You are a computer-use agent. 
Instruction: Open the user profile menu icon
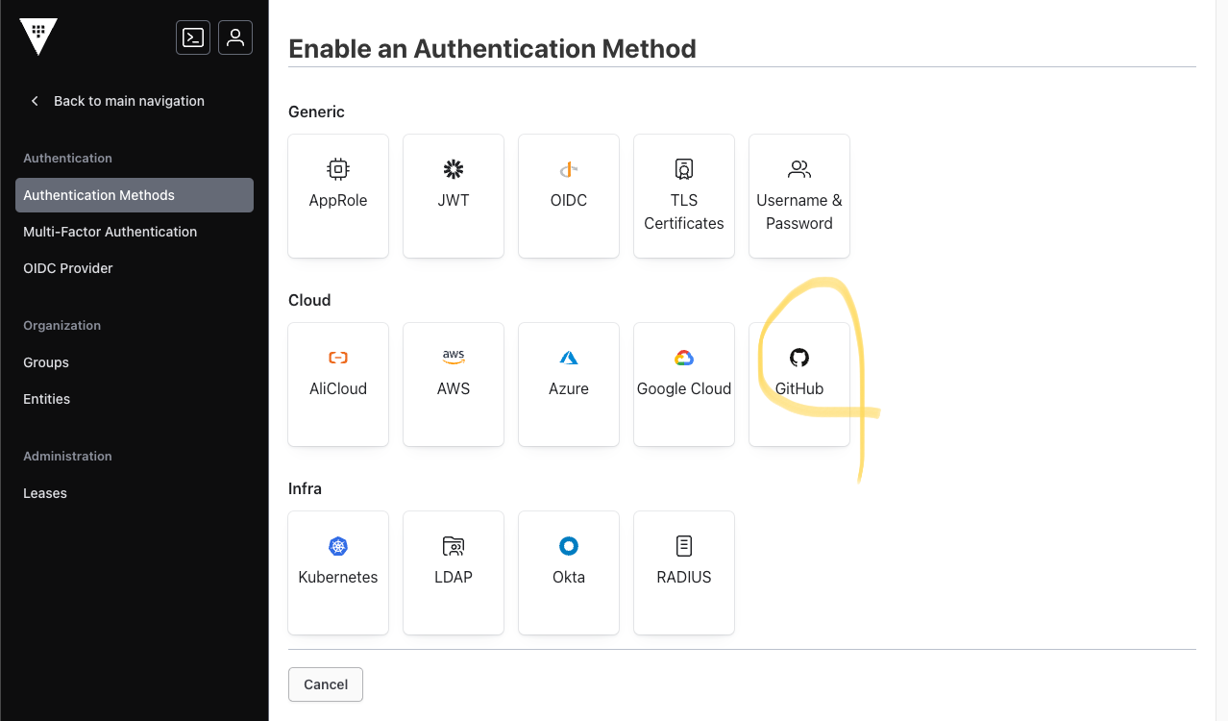[x=235, y=37]
